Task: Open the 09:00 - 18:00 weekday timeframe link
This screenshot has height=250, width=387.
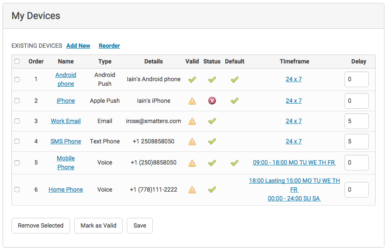Action: pos(294,162)
